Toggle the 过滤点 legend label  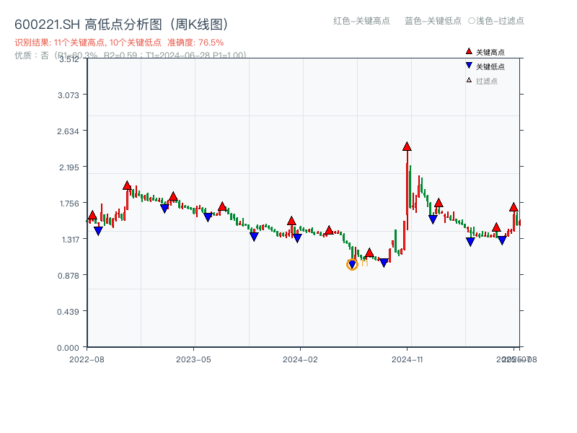click(x=487, y=81)
